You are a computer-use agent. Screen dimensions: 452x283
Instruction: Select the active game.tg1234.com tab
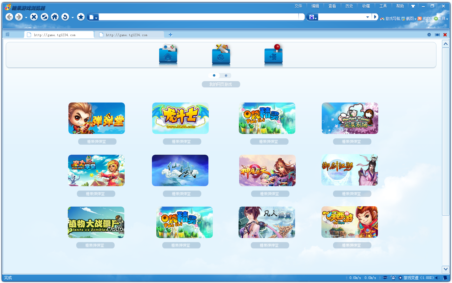59,35
